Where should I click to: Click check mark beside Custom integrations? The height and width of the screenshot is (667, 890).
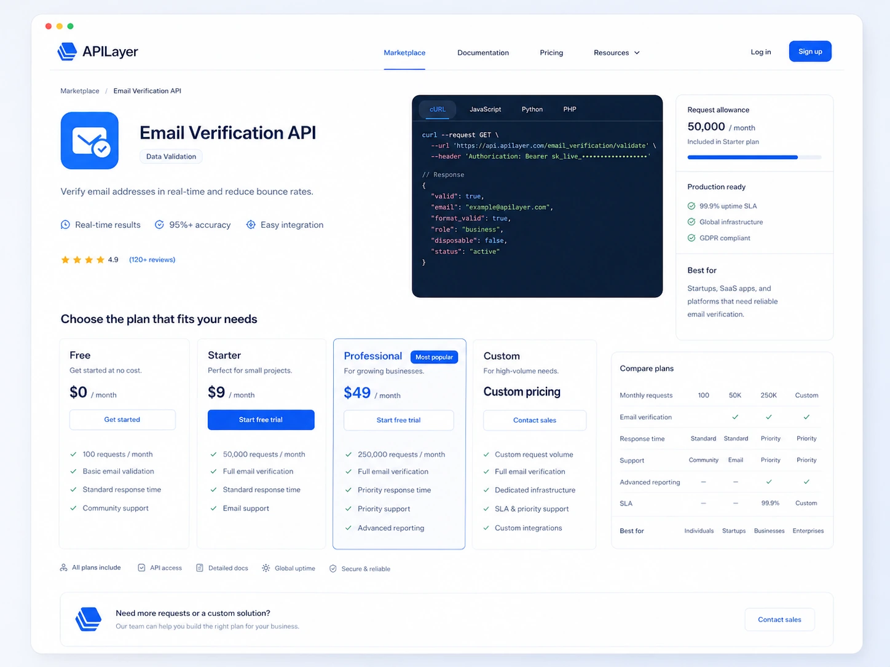[x=486, y=528]
